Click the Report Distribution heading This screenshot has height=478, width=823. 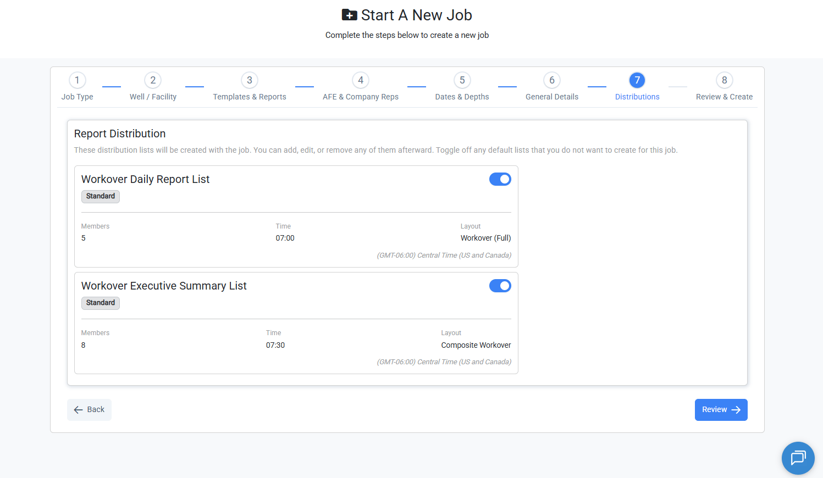pos(120,134)
